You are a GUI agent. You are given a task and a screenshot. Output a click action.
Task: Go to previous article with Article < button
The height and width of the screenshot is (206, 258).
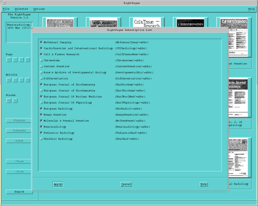15,80
